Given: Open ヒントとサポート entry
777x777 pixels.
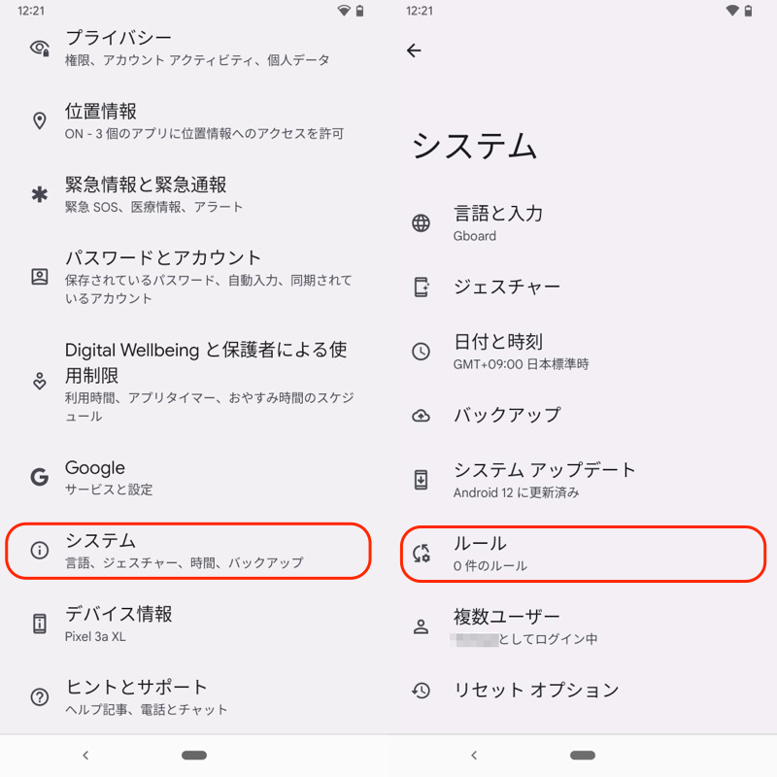Looking at the screenshot, I should point(194,696).
